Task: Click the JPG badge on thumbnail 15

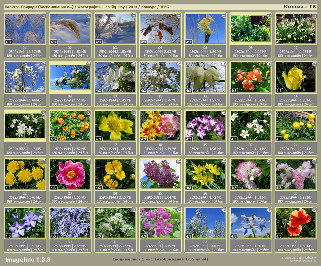Action: pyautogui.click(x=43, y=112)
